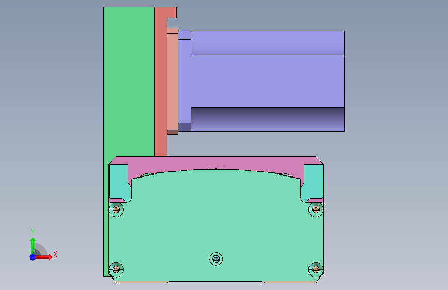Click the red X axis arrow on triad
Viewport: 448px width, 290px height.
click(x=44, y=257)
